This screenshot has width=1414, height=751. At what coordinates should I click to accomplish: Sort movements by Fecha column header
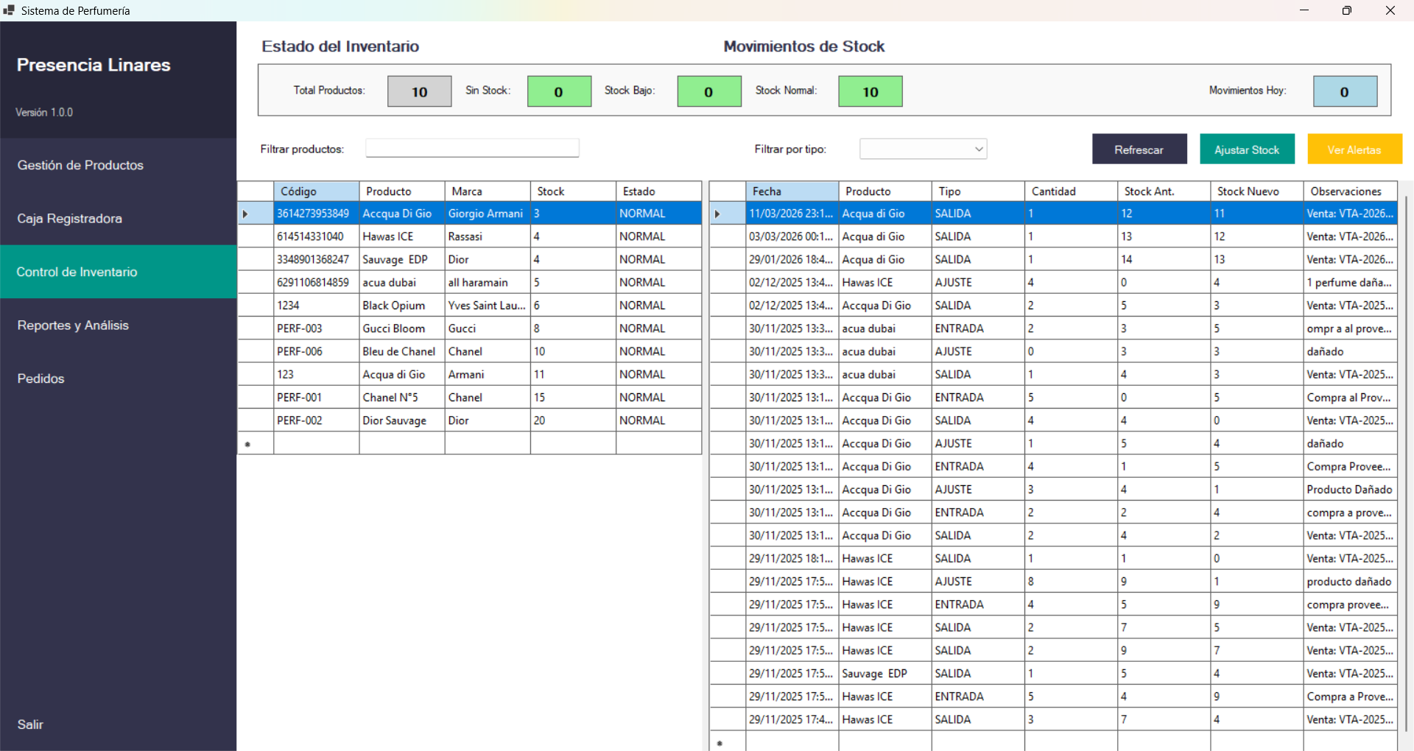791,191
